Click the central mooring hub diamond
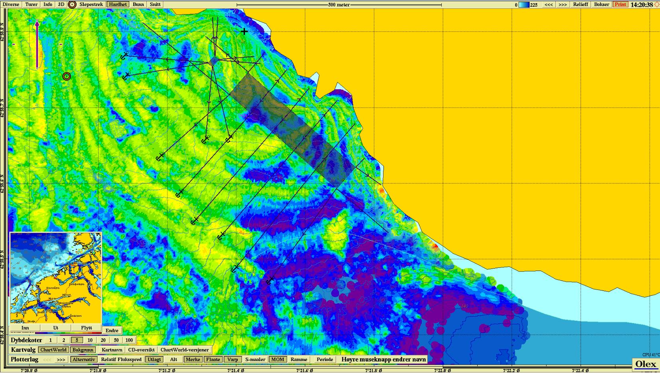The image size is (660, 373). pyautogui.click(x=214, y=61)
